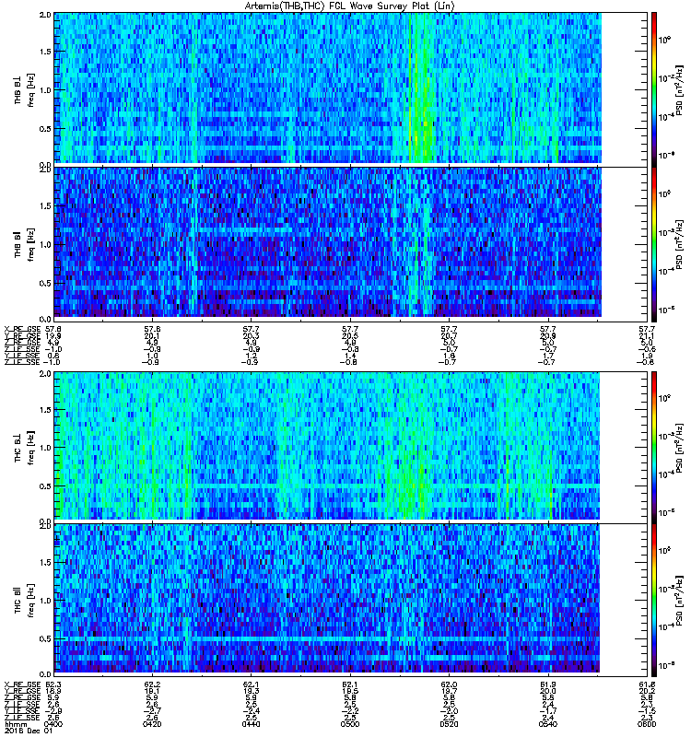Click the 0540 time label
The width and height of the screenshot is (691, 737).
coord(548,724)
